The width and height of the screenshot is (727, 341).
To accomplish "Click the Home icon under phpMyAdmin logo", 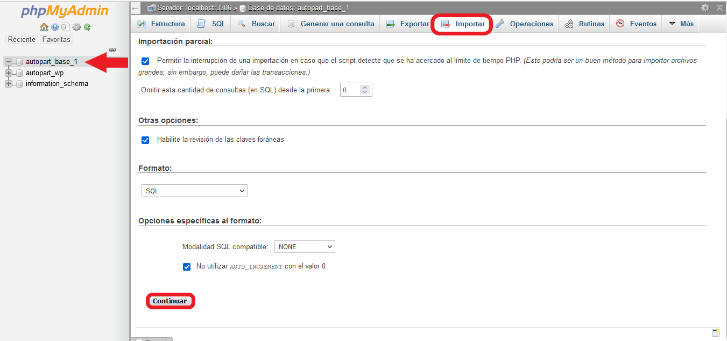I will [44, 27].
